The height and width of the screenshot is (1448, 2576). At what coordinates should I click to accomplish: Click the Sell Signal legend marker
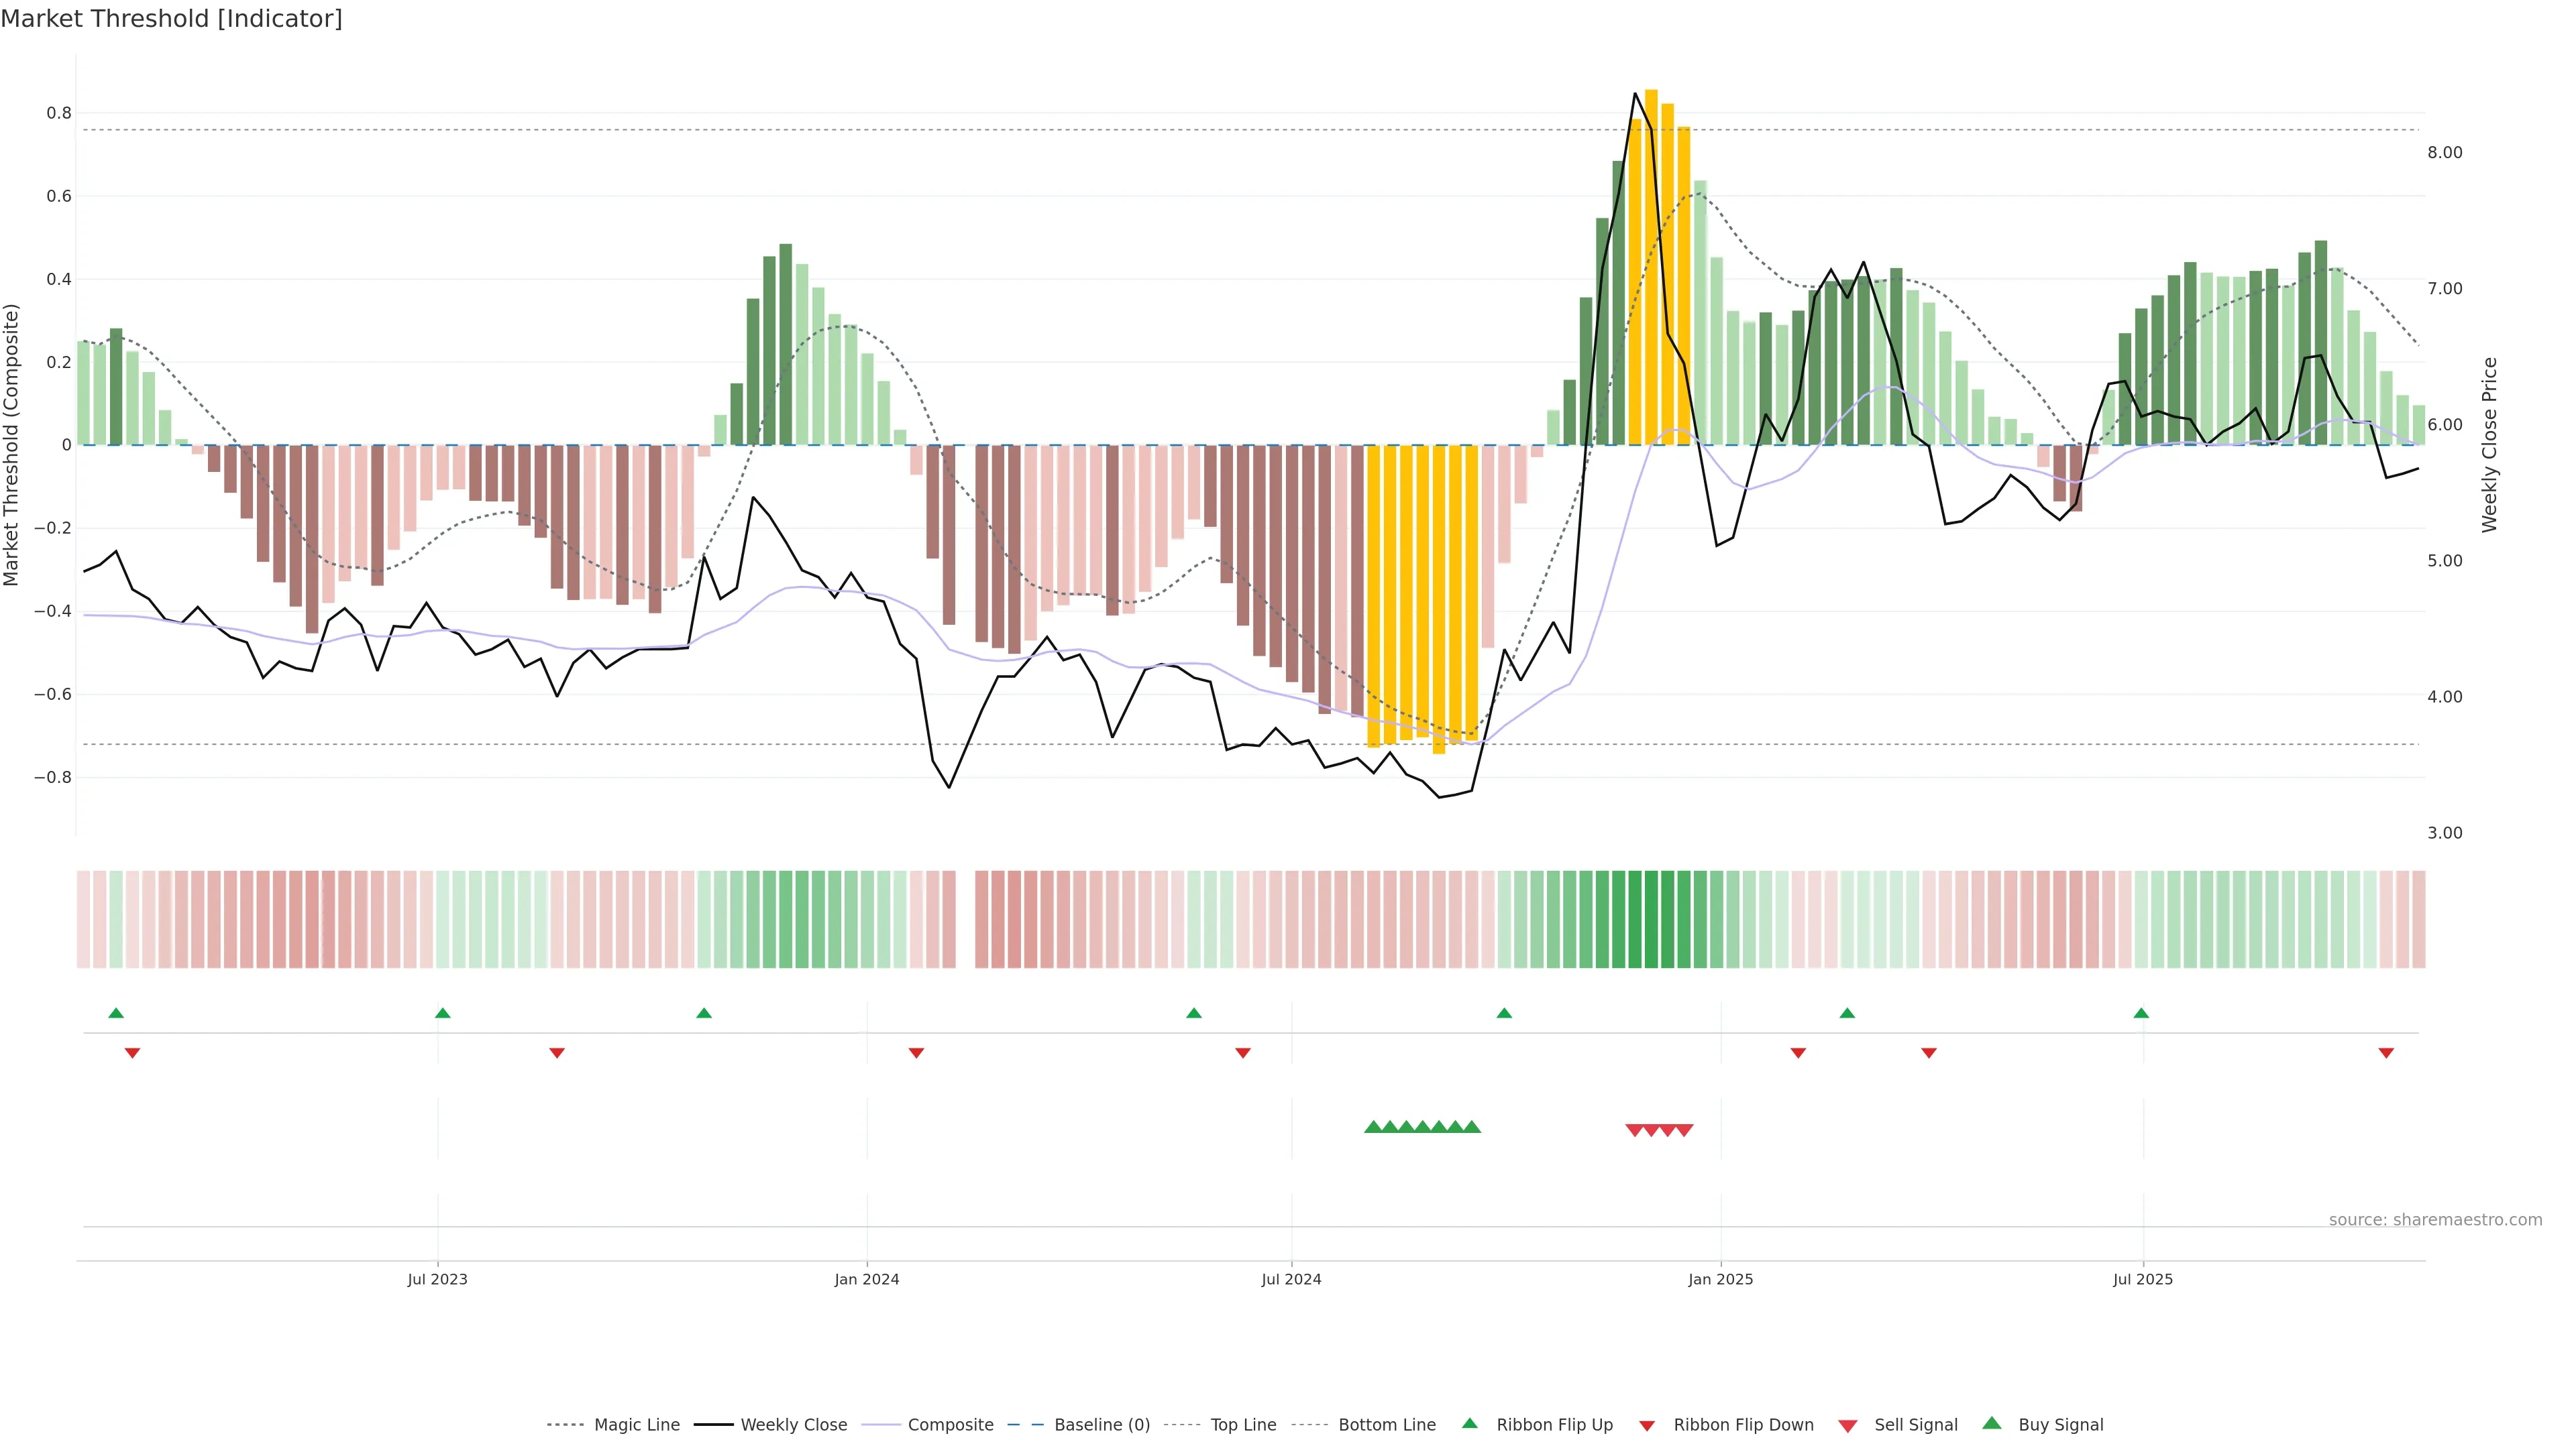point(1848,1426)
